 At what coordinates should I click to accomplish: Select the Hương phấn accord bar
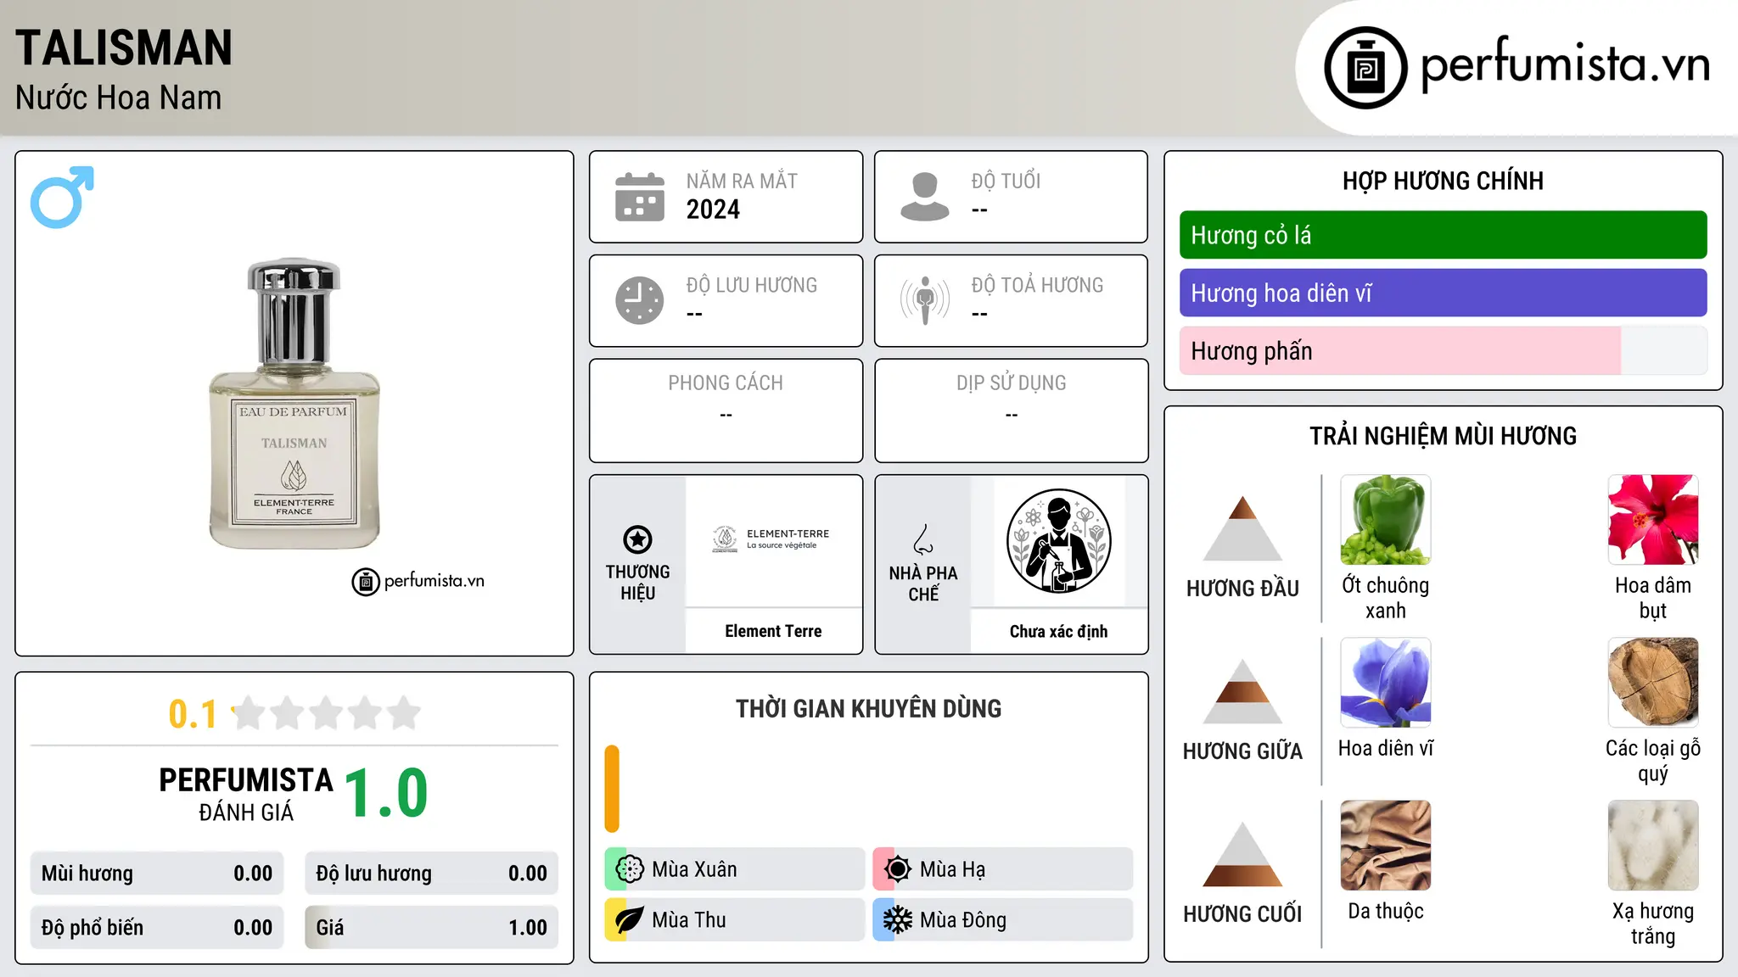pos(1443,350)
